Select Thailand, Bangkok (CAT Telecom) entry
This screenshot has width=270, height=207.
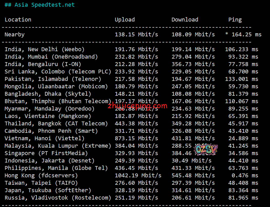[x=56, y=124]
